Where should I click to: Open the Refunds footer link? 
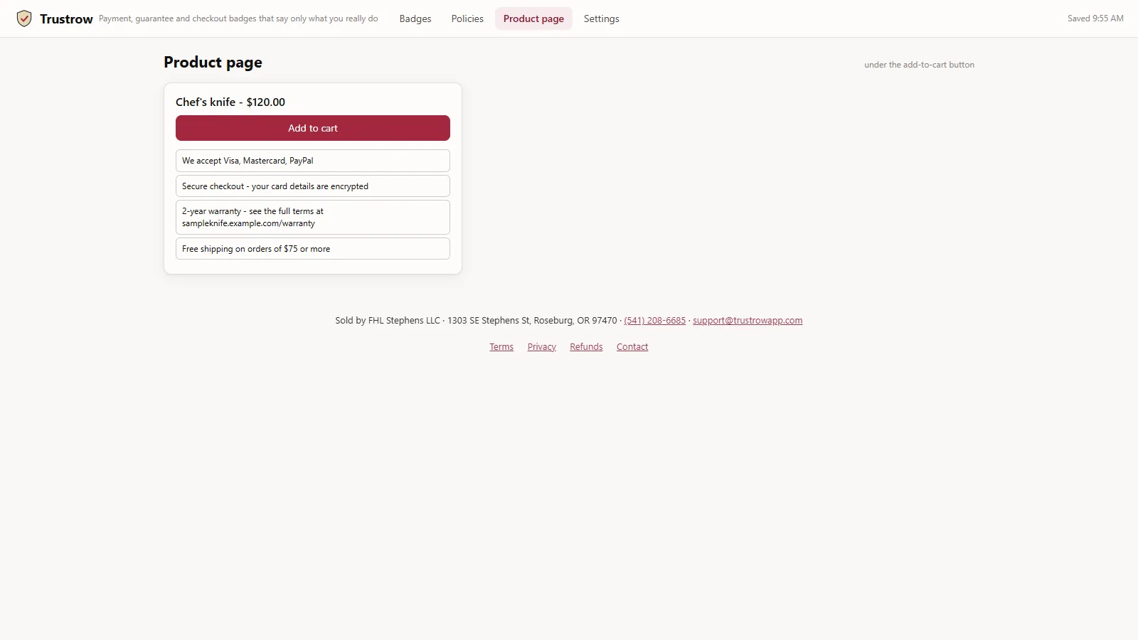pyautogui.click(x=586, y=347)
